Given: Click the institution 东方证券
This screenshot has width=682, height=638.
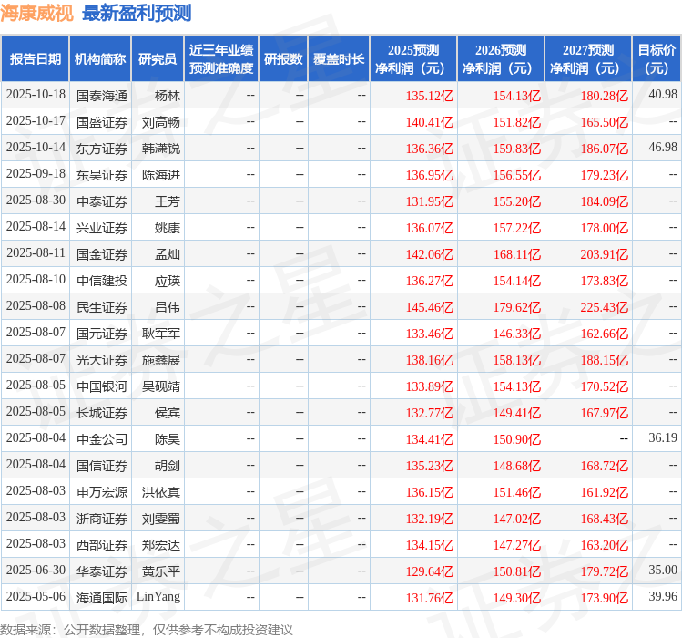Looking at the screenshot, I should click(102, 149).
